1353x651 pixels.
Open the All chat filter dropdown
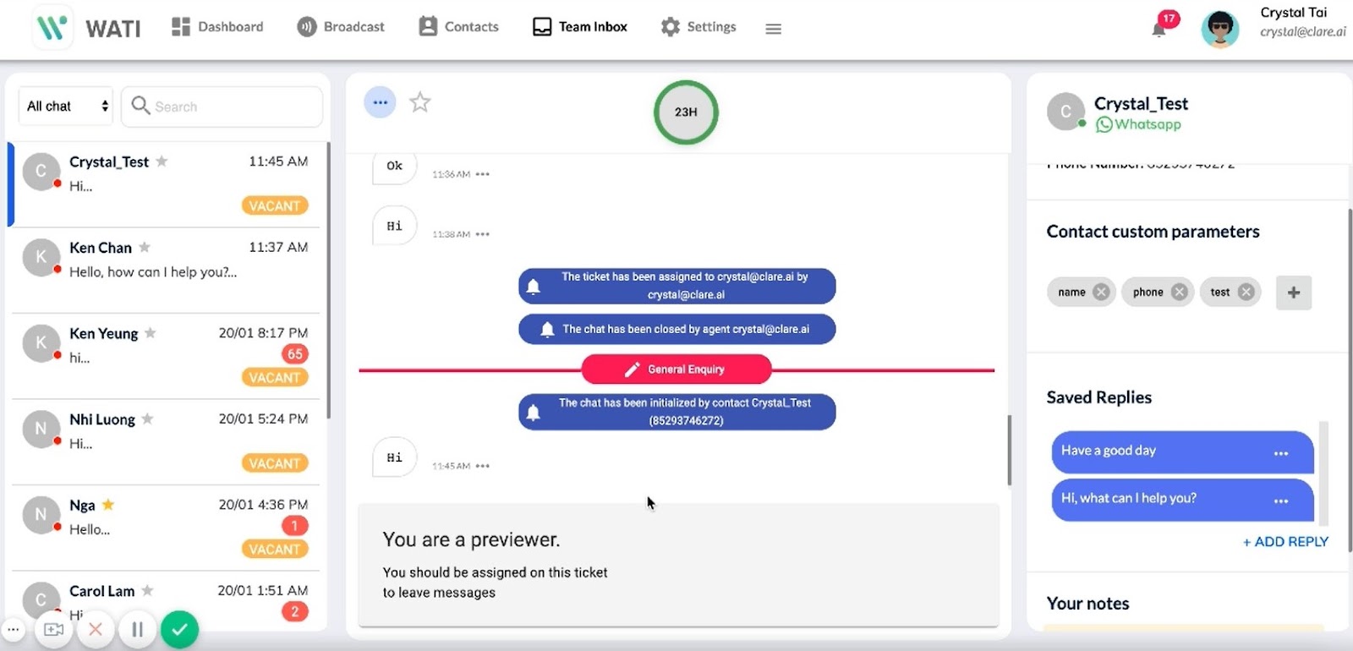tap(66, 107)
